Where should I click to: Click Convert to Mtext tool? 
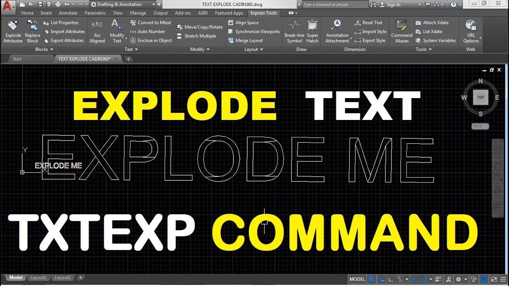(x=151, y=23)
